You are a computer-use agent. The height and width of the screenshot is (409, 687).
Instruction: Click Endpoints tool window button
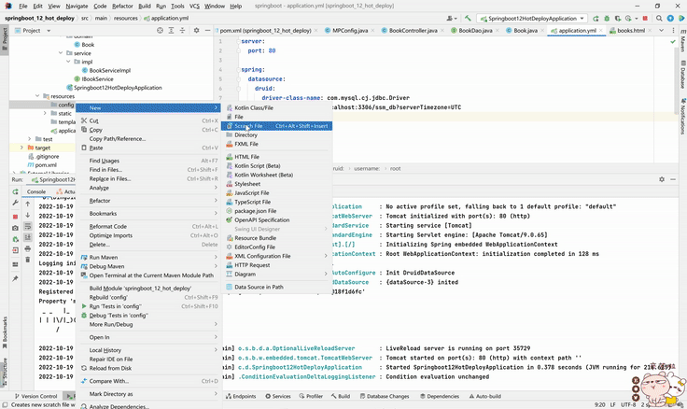click(241, 396)
